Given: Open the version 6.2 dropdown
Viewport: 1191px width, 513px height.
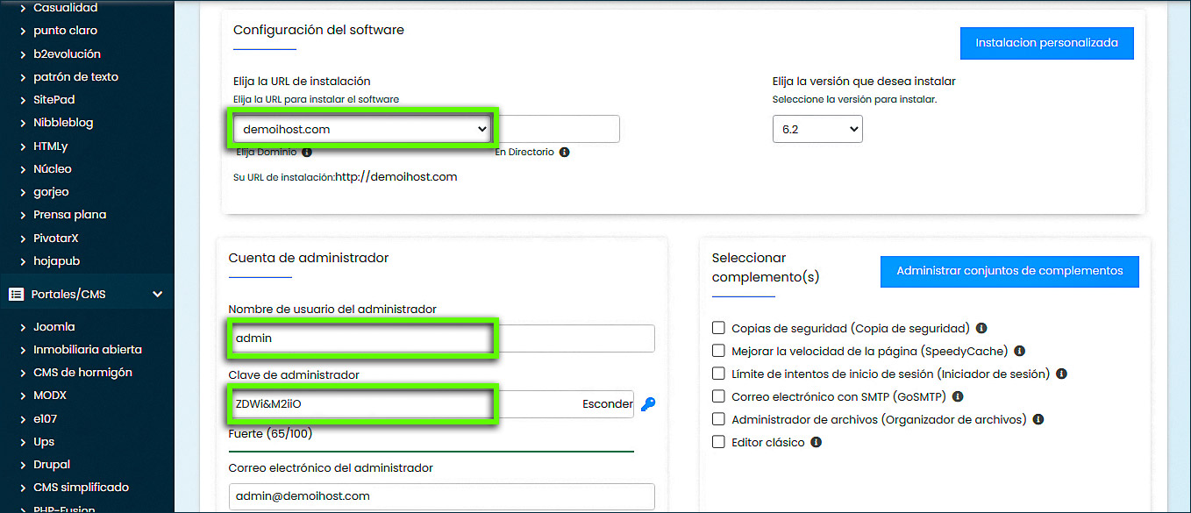Looking at the screenshot, I should tap(817, 130).
